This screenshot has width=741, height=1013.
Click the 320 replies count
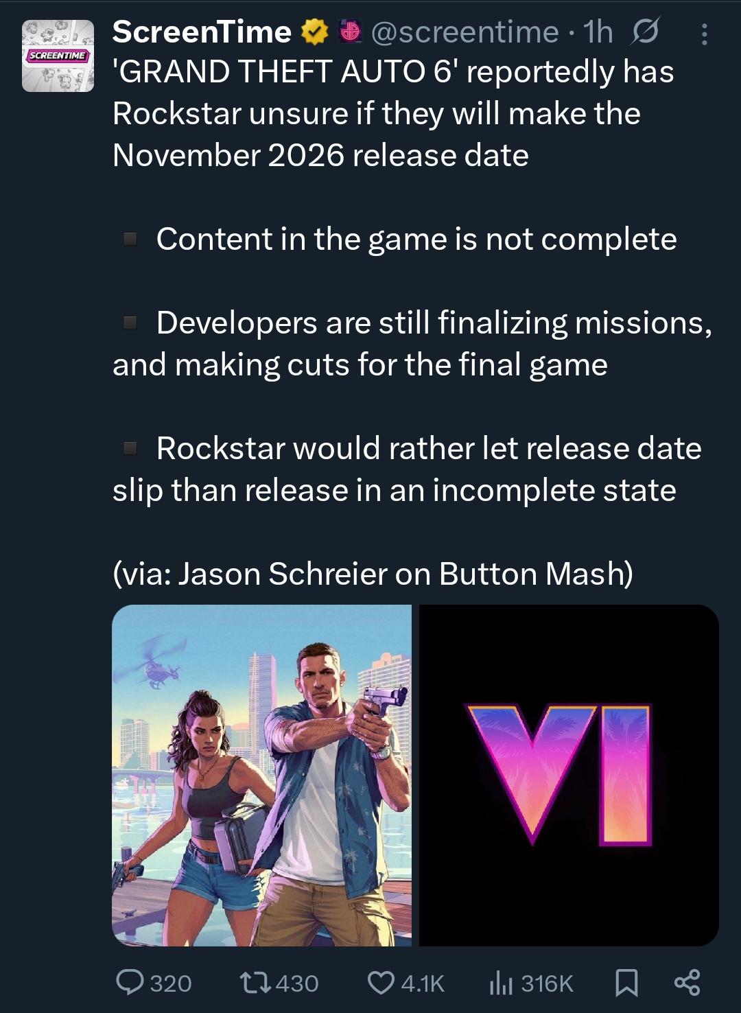171,983
